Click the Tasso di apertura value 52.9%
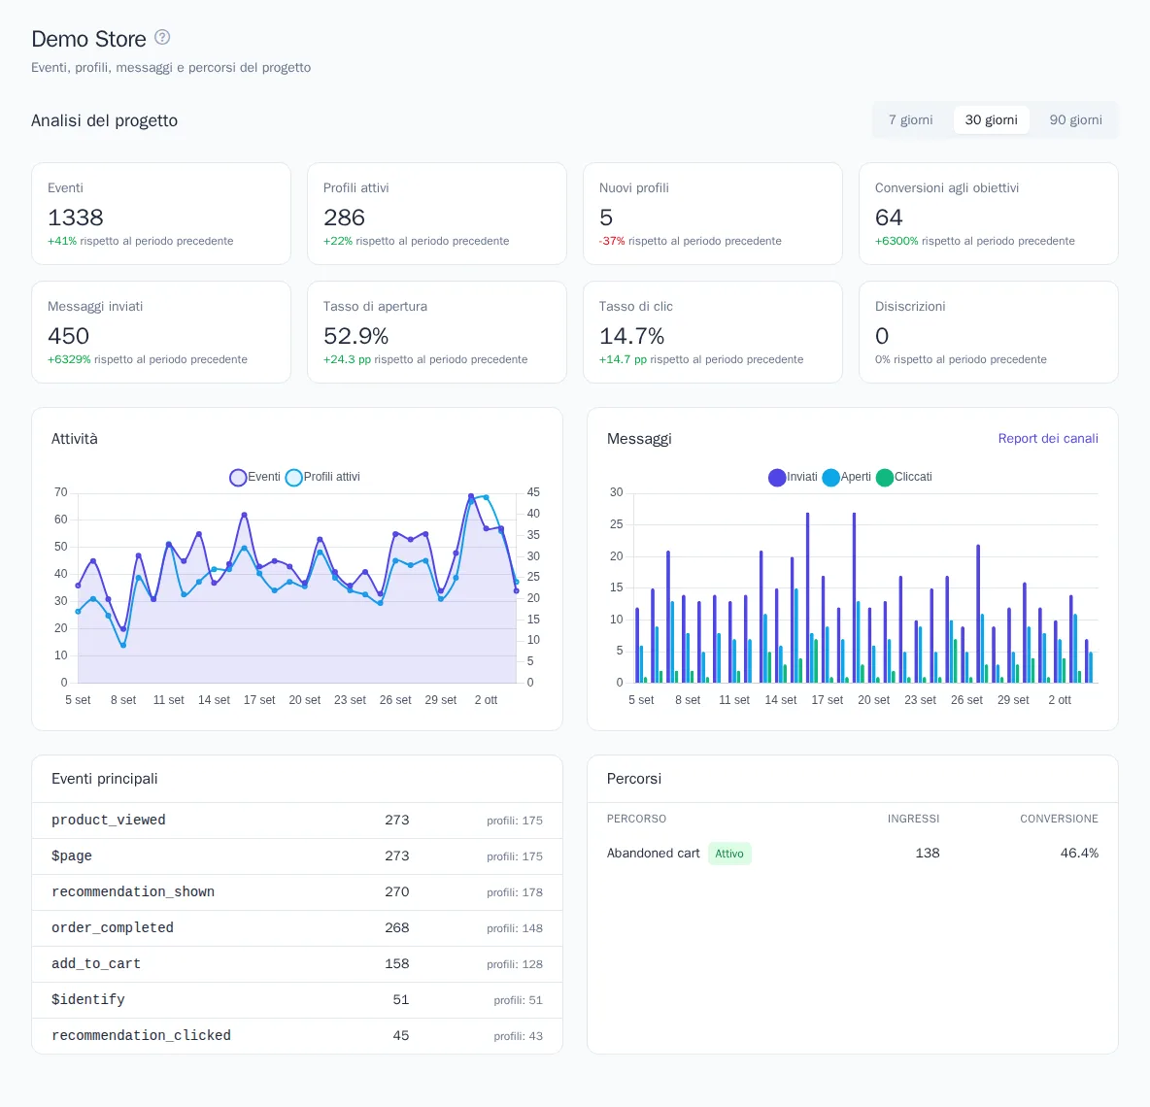Image resolution: width=1150 pixels, height=1107 pixels. [x=355, y=336]
